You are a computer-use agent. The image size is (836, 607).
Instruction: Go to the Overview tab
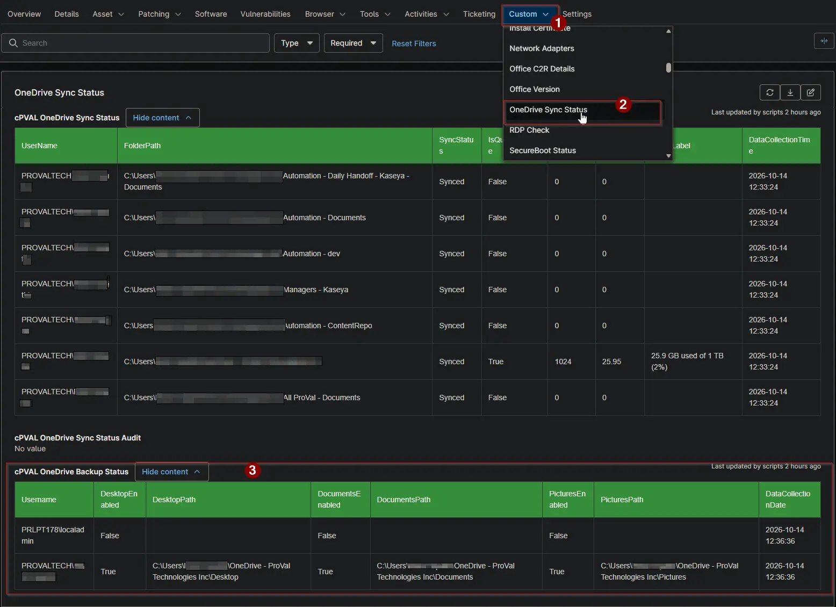tap(24, 14)
